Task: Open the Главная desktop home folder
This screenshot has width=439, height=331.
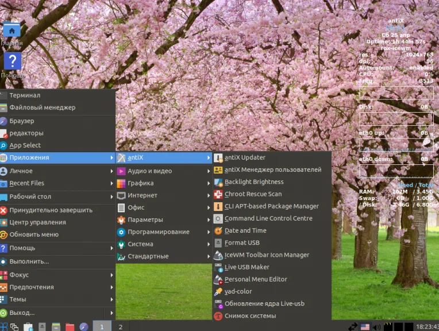Action: pyautogui.click(x=12, y=31)
